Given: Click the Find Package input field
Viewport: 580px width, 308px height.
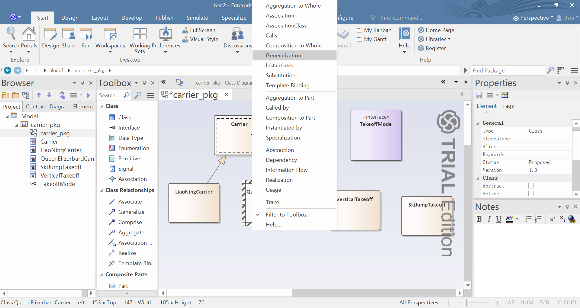Looking at the screenshot, I should (x=508, y=70).
